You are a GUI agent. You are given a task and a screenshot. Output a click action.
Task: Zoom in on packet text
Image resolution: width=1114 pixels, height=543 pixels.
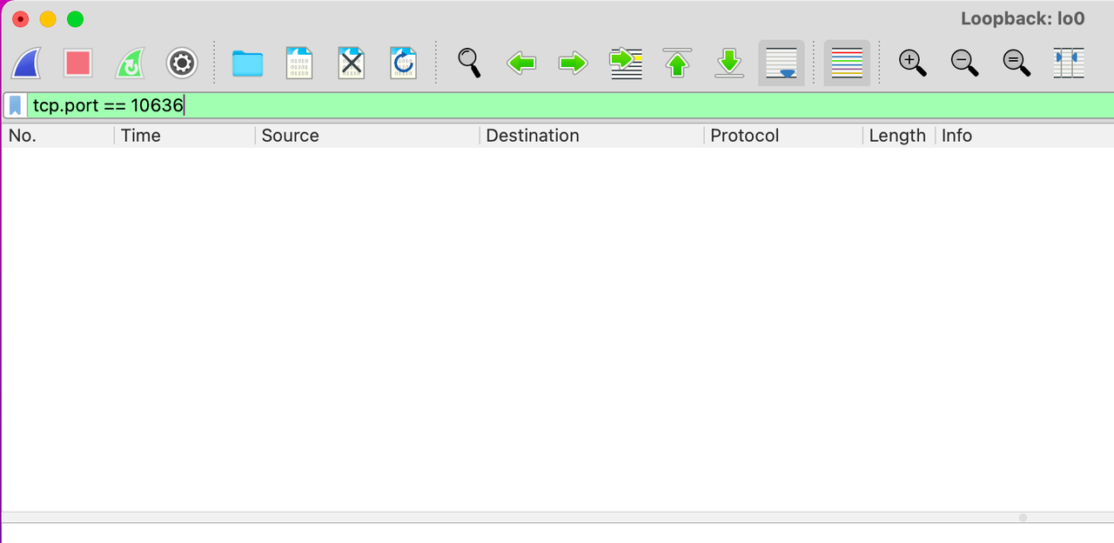(912, 63)
